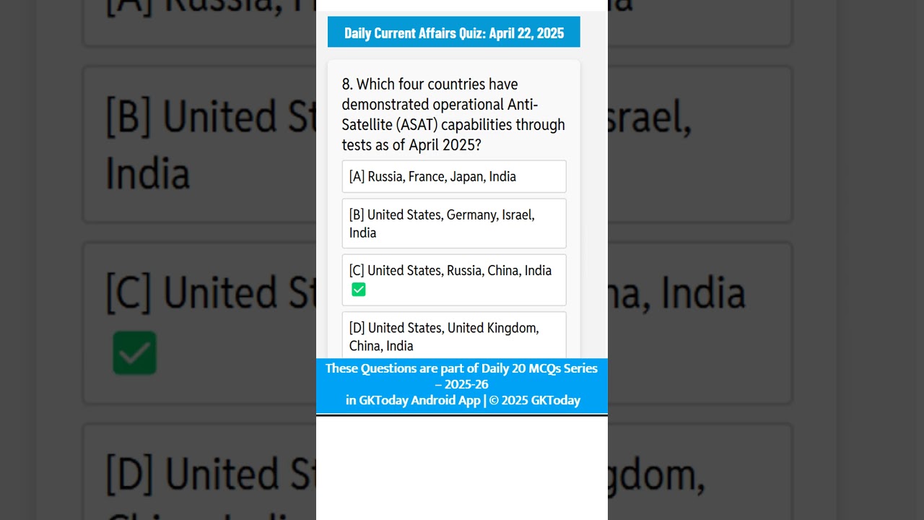This screenshot has height=520, width=924.
Task: Open the Daily 20 MCQs Series footer banner
Action: point(462,386)
